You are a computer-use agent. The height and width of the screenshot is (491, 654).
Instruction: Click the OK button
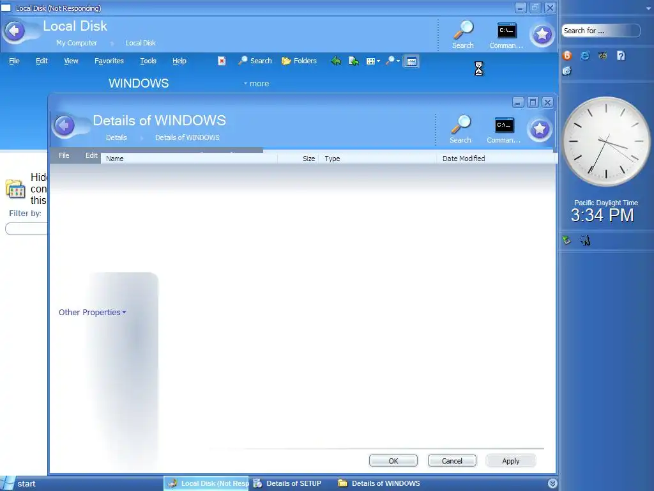point(393,461)
